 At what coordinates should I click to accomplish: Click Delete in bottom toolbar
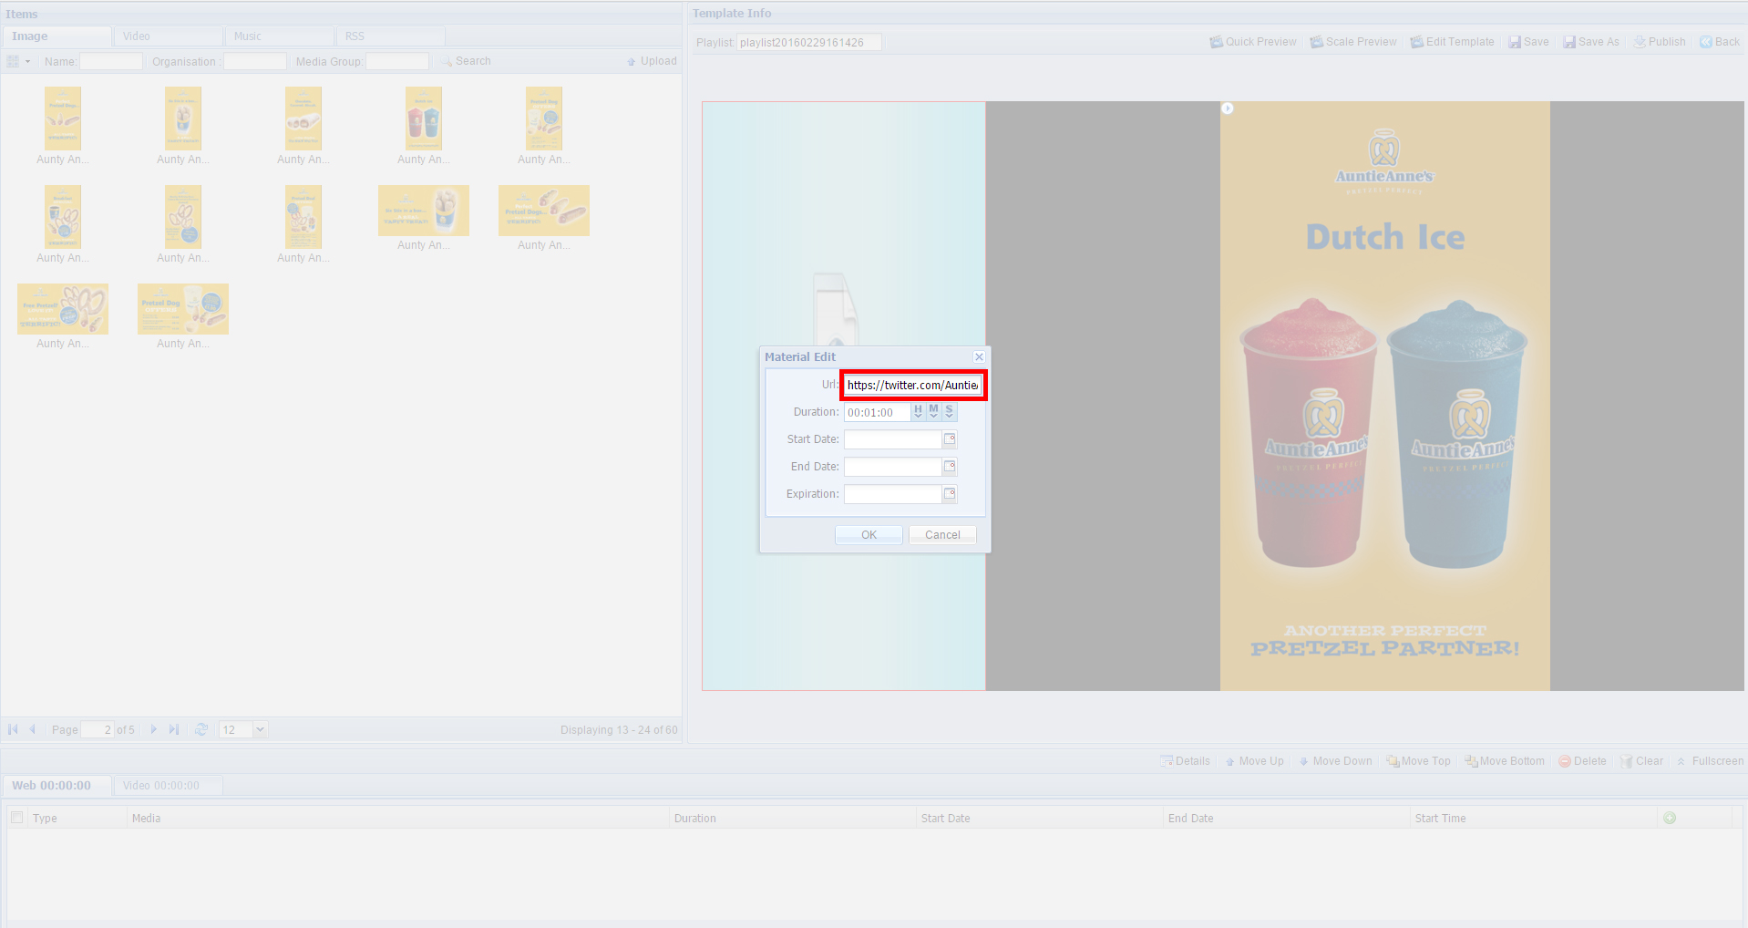click(1582, 761)
